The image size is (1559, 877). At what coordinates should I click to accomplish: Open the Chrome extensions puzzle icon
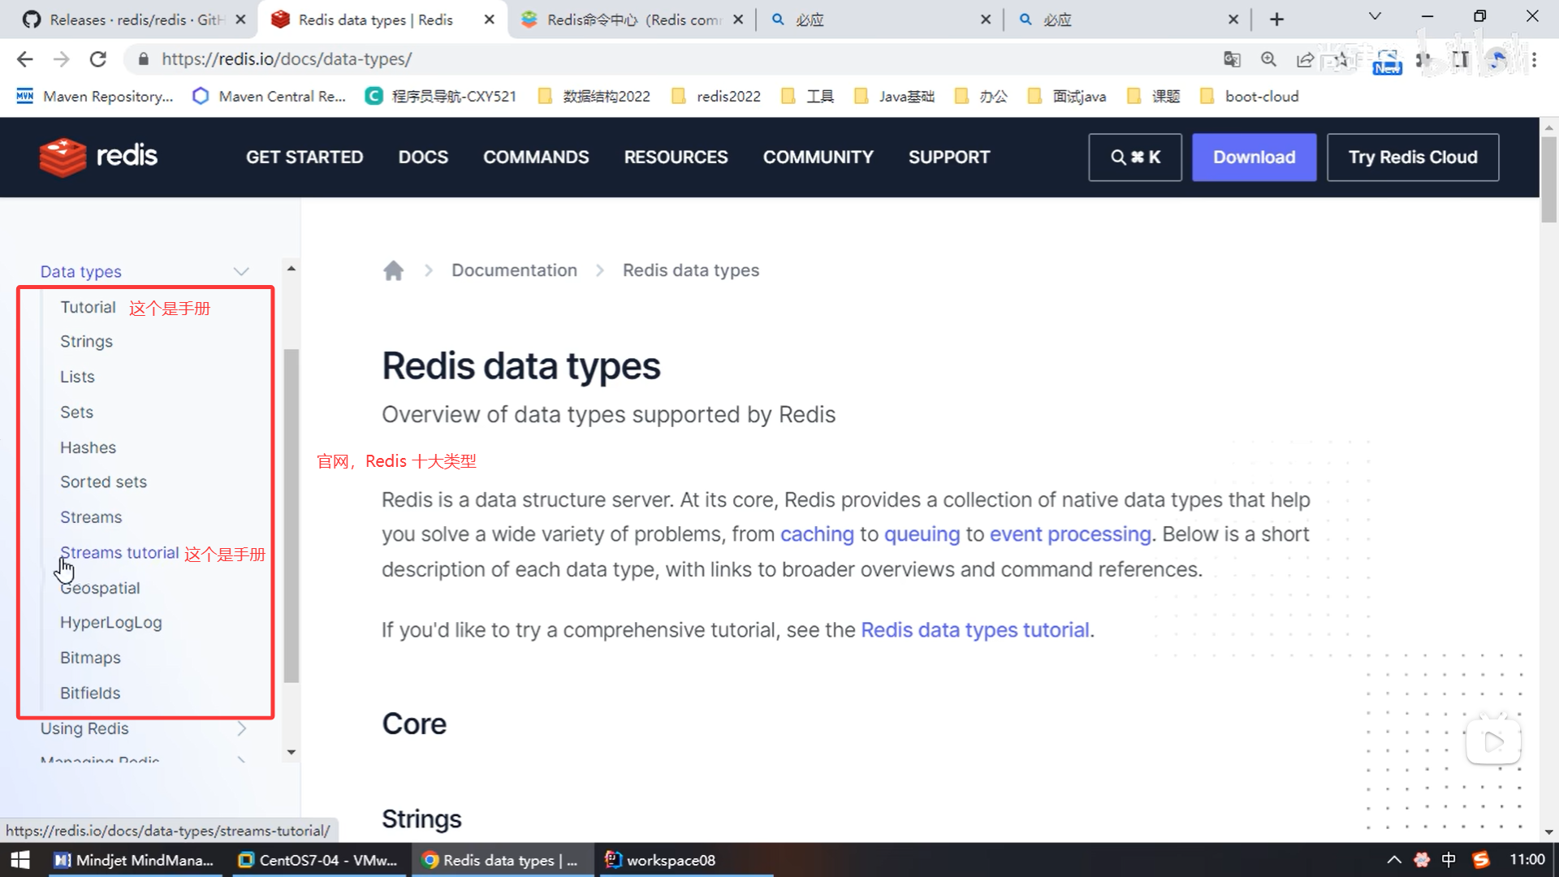coord(1423,59)
